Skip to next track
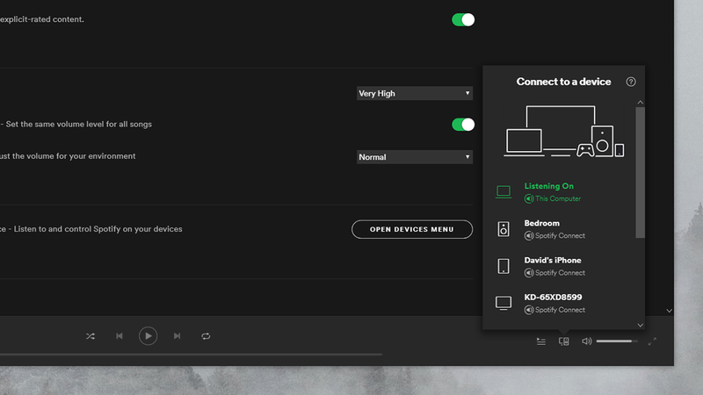Screen dimensions: 703x395 click(178, 336)
